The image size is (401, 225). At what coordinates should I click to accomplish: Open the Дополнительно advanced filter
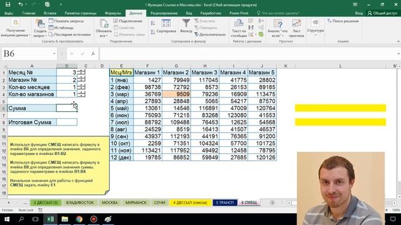pyautogui.click(x=210, y=34)
